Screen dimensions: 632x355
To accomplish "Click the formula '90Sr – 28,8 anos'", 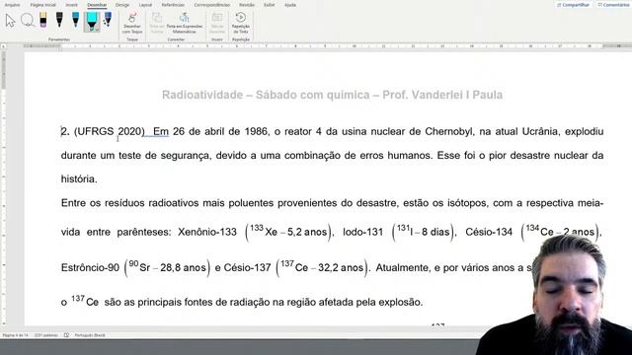I will pos(167,267).
